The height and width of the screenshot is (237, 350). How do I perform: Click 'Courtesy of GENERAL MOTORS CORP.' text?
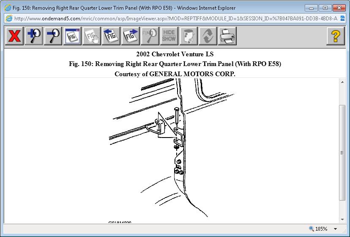(175, 74)
